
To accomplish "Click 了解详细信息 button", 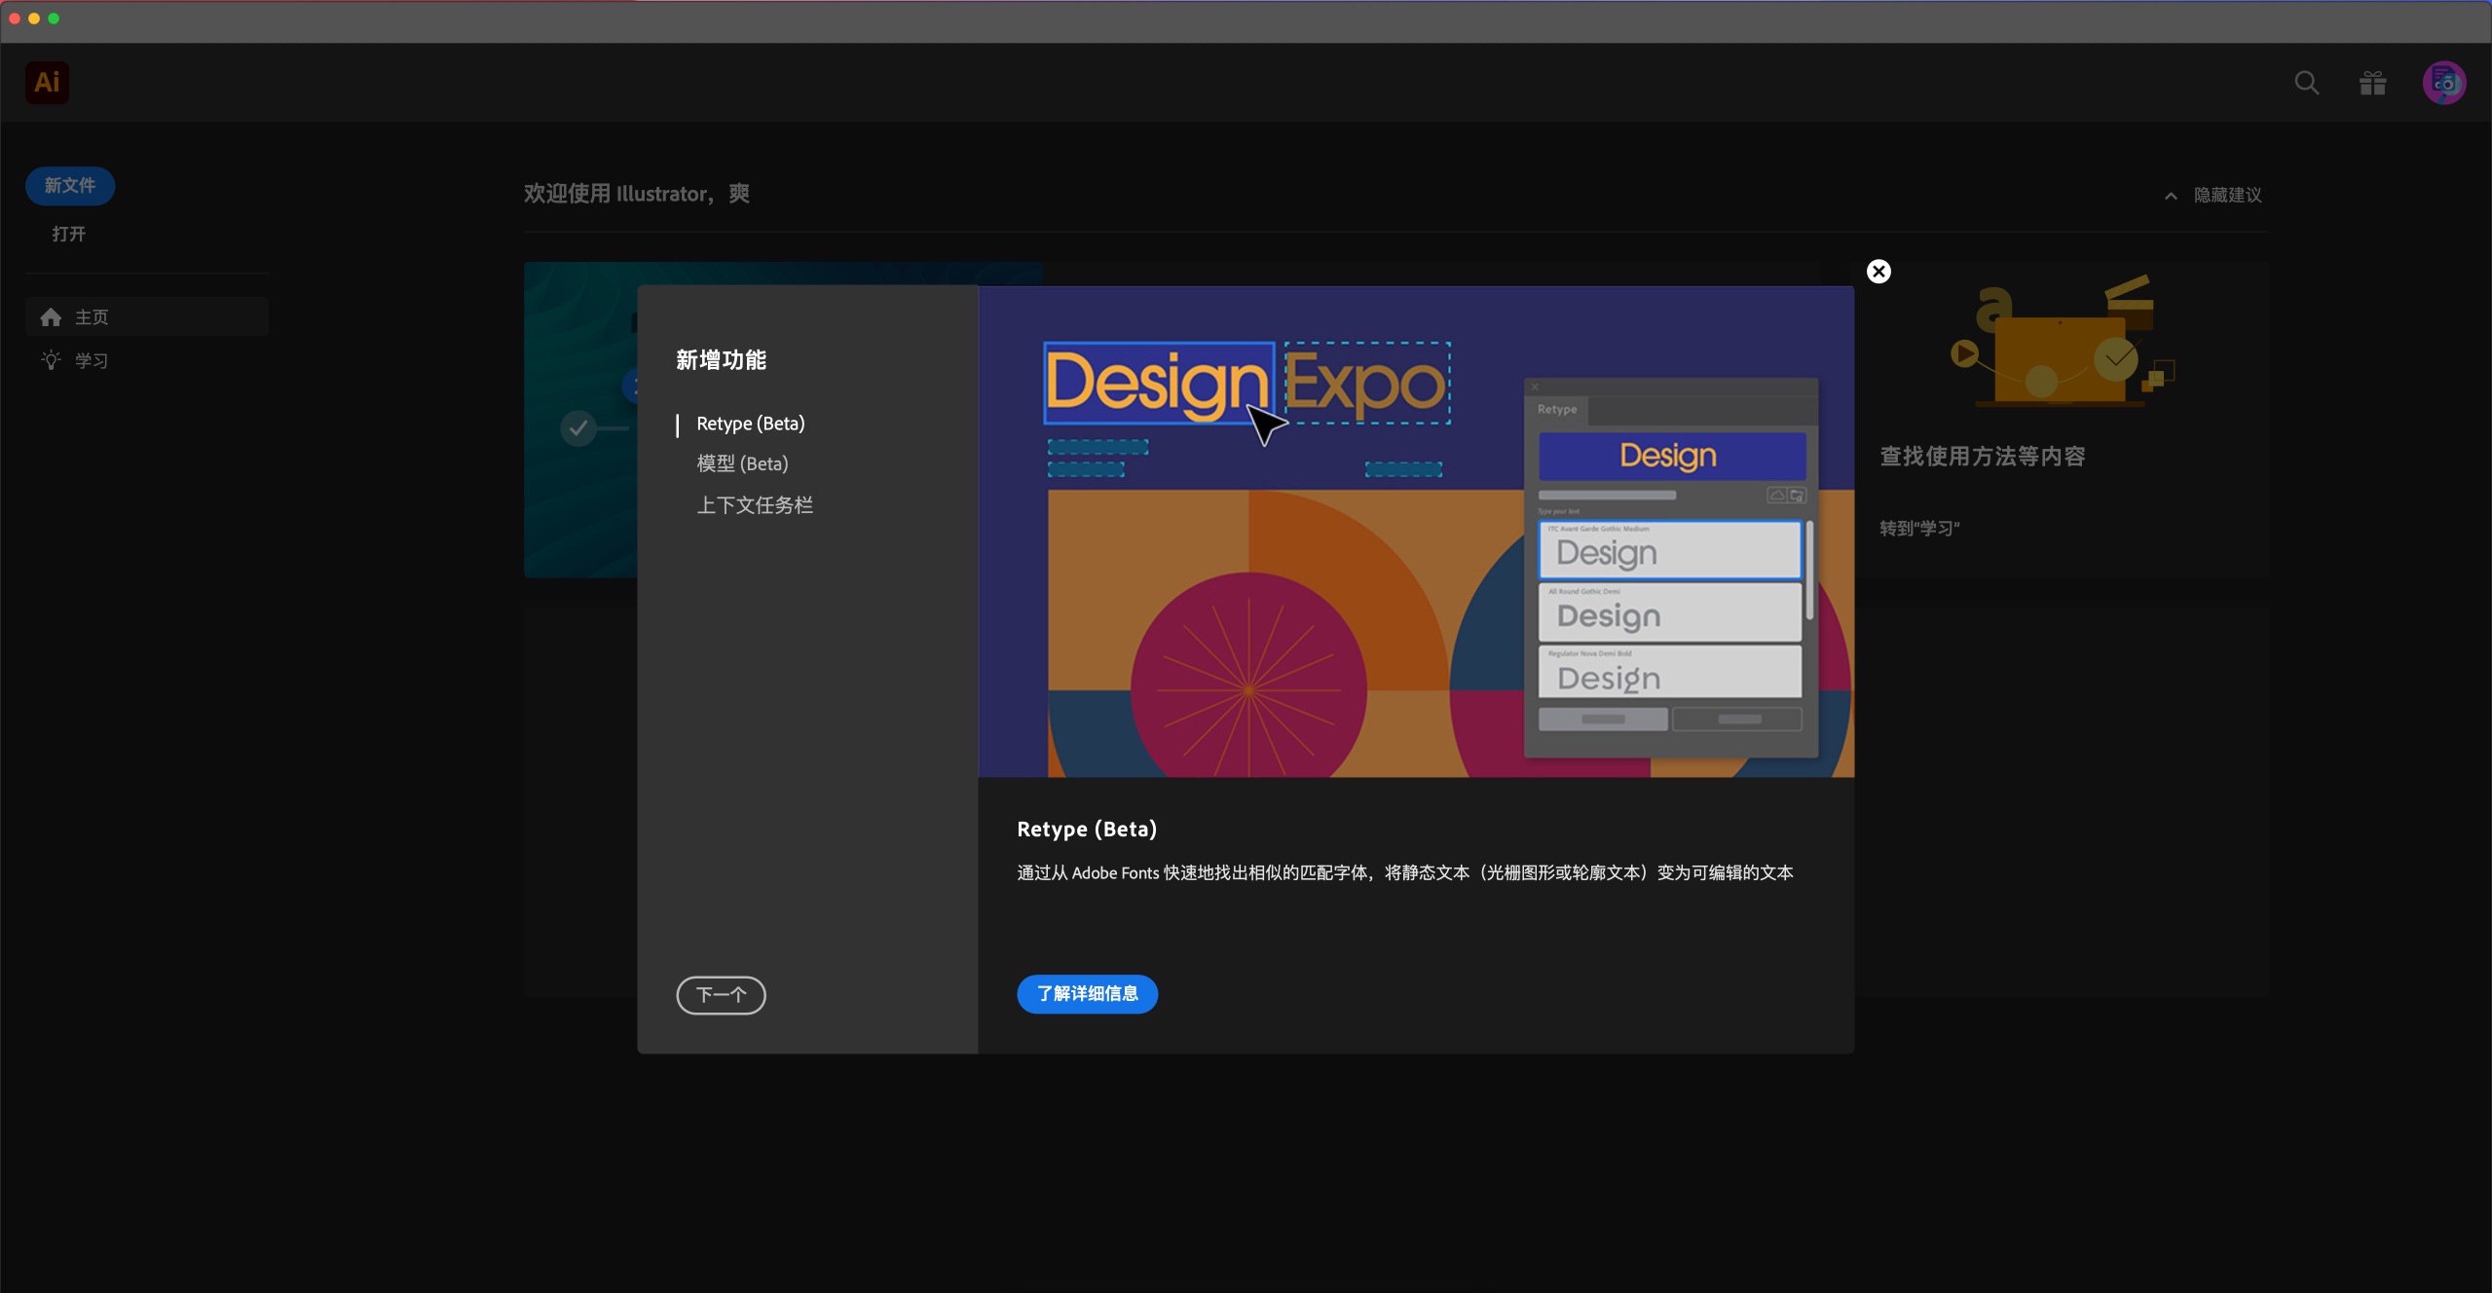I will point(1088,994).
